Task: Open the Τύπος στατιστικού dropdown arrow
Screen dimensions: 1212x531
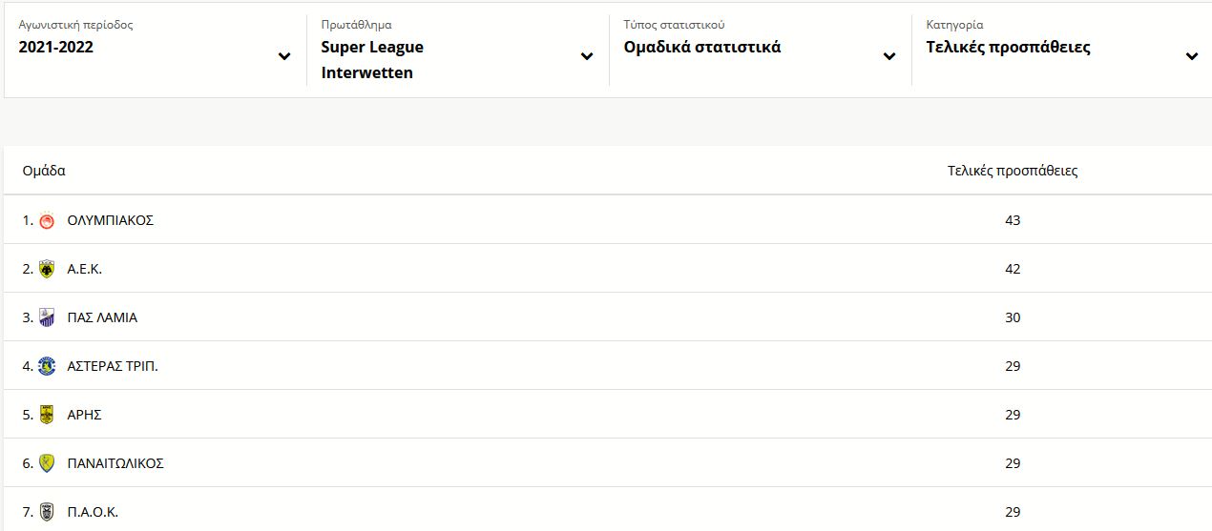Action: pos(889,56)
